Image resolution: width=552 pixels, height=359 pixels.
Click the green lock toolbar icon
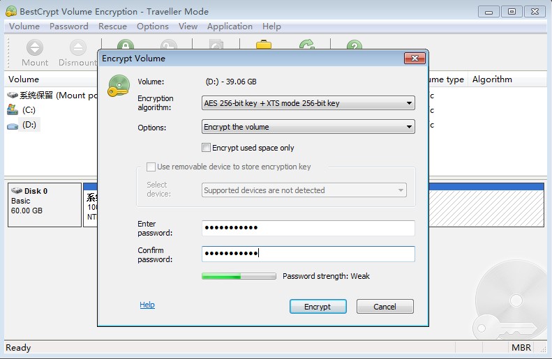click(126, 45)
